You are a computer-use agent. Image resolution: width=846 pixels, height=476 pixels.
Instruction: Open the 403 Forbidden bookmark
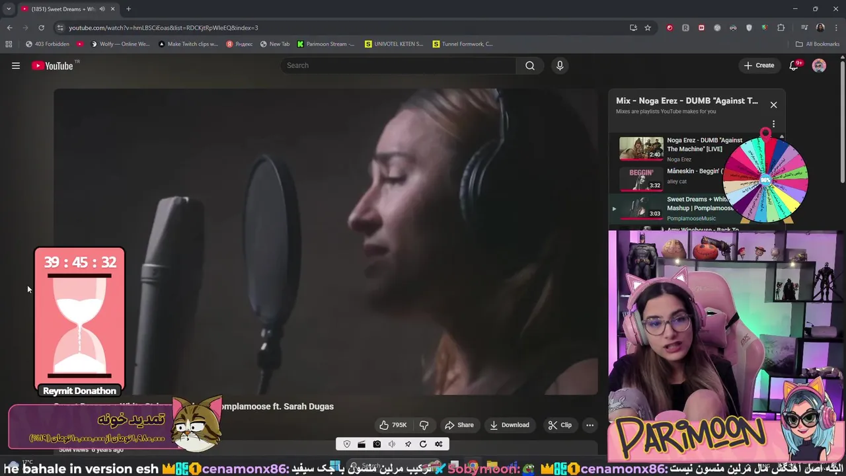(47, 44)
